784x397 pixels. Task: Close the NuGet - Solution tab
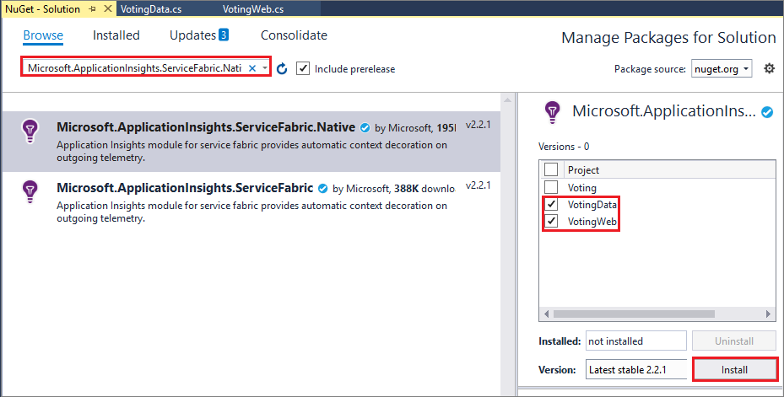108,9
